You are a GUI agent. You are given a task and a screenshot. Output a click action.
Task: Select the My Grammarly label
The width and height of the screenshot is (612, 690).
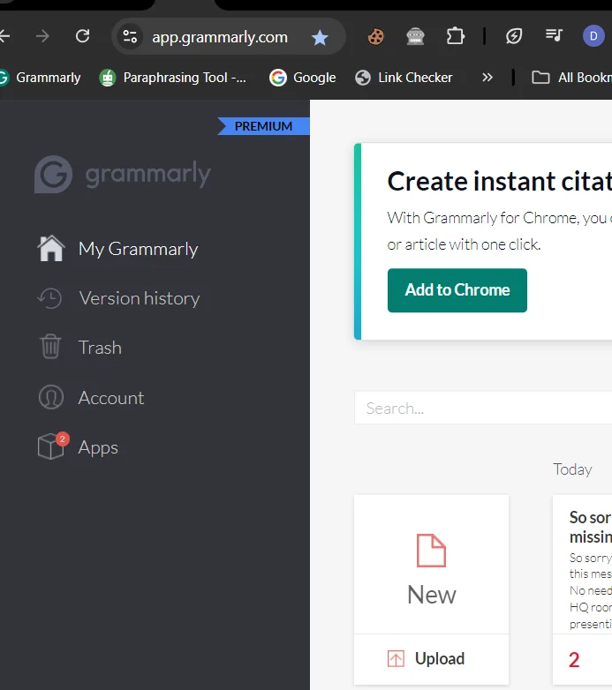(x=139, y=249)
